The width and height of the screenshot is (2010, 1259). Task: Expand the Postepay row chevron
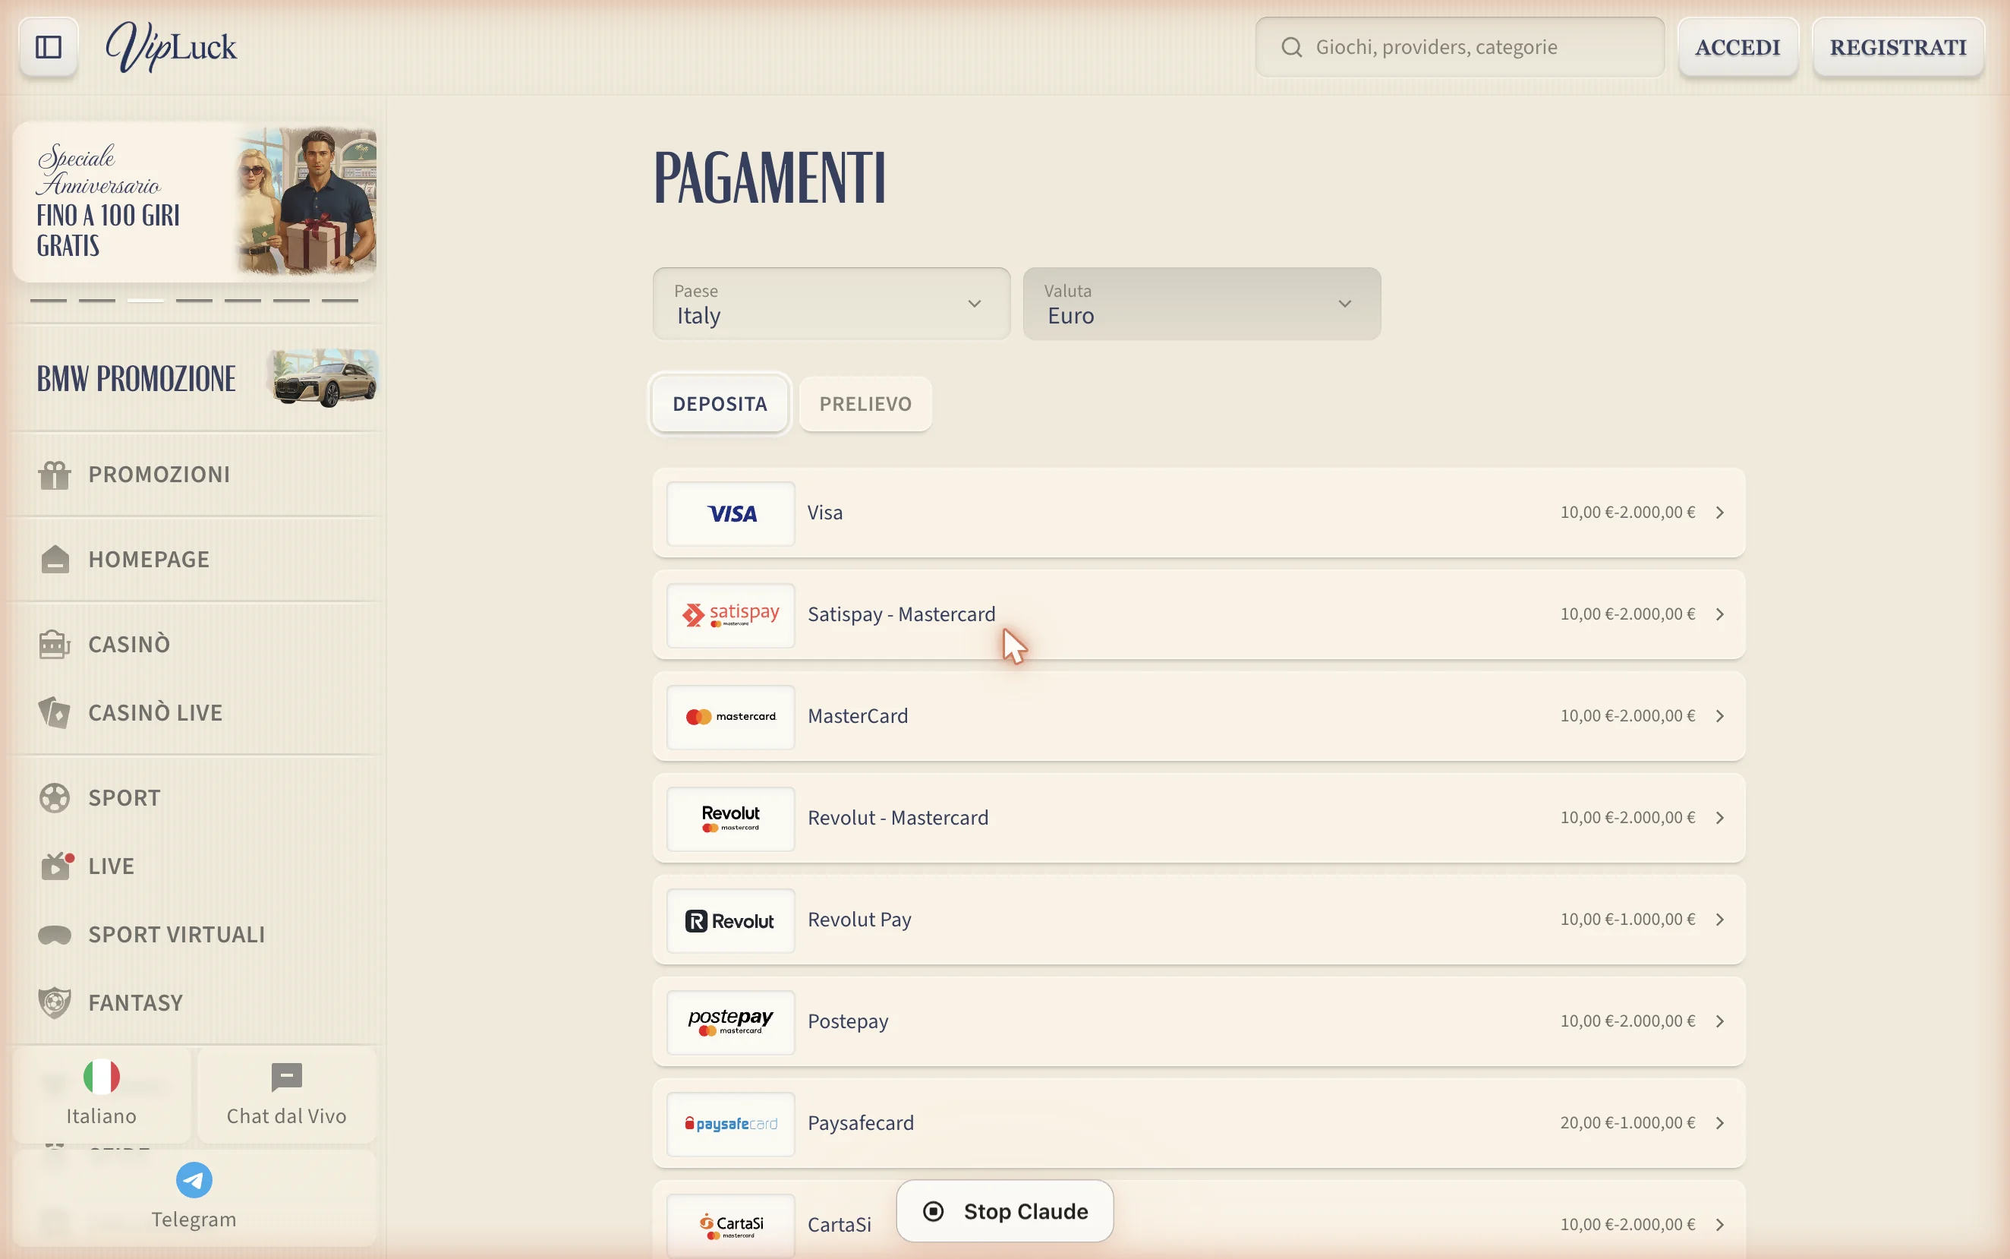pos(1719,1021)
